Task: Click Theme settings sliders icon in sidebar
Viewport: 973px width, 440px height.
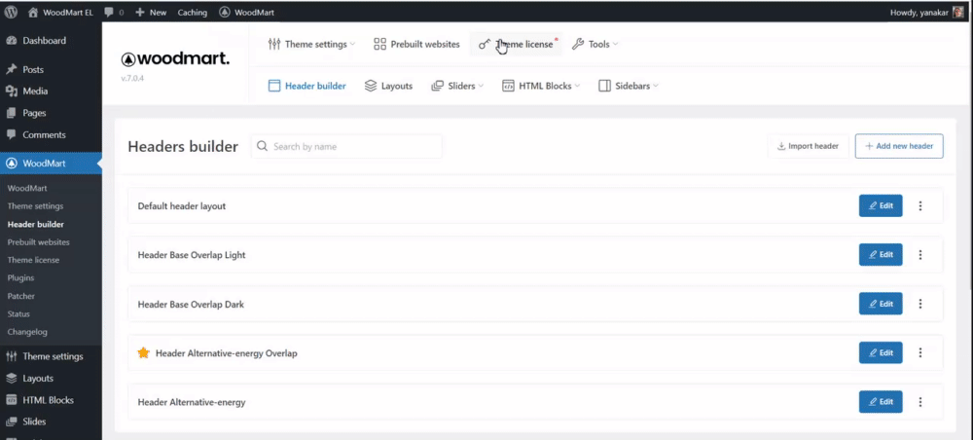Action: (x=11, y=357)
